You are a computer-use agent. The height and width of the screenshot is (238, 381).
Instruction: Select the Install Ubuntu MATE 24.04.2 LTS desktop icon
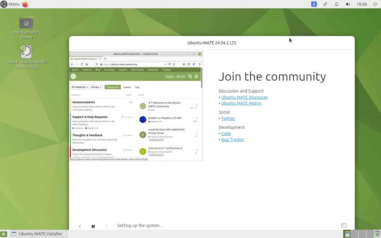pos(26,57)
